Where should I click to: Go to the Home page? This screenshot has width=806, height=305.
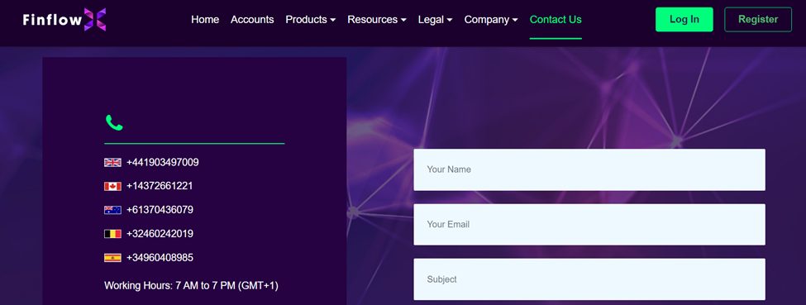[205, 20]
